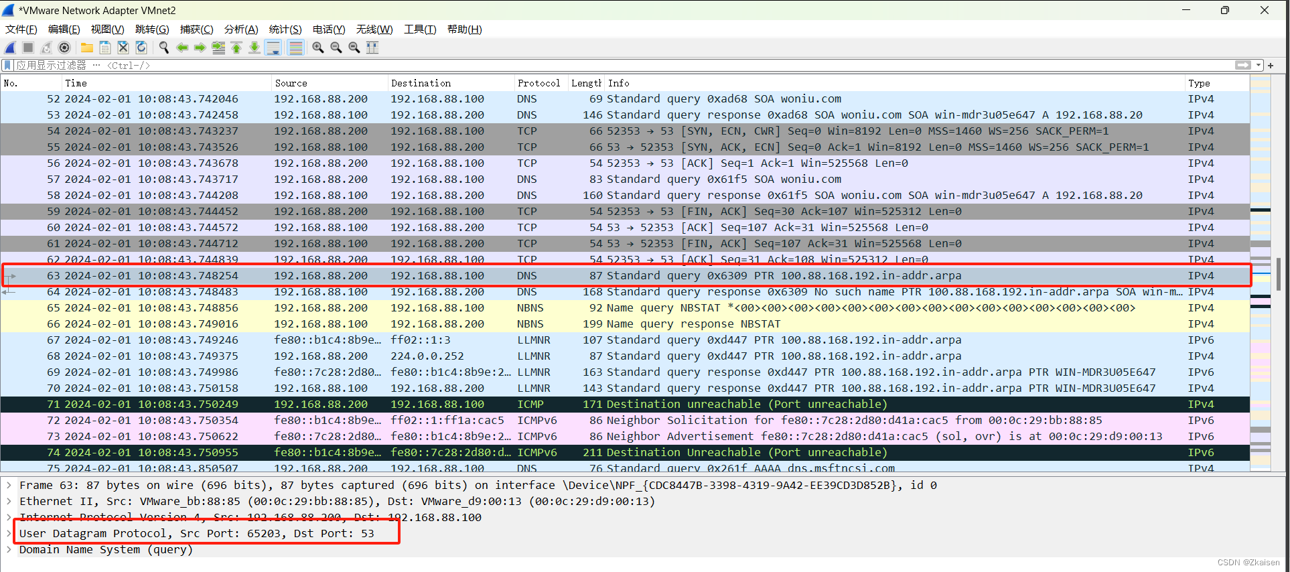Reload the capture file

click(x=141, y=48)
